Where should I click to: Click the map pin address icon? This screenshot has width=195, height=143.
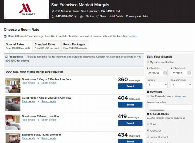53,11
